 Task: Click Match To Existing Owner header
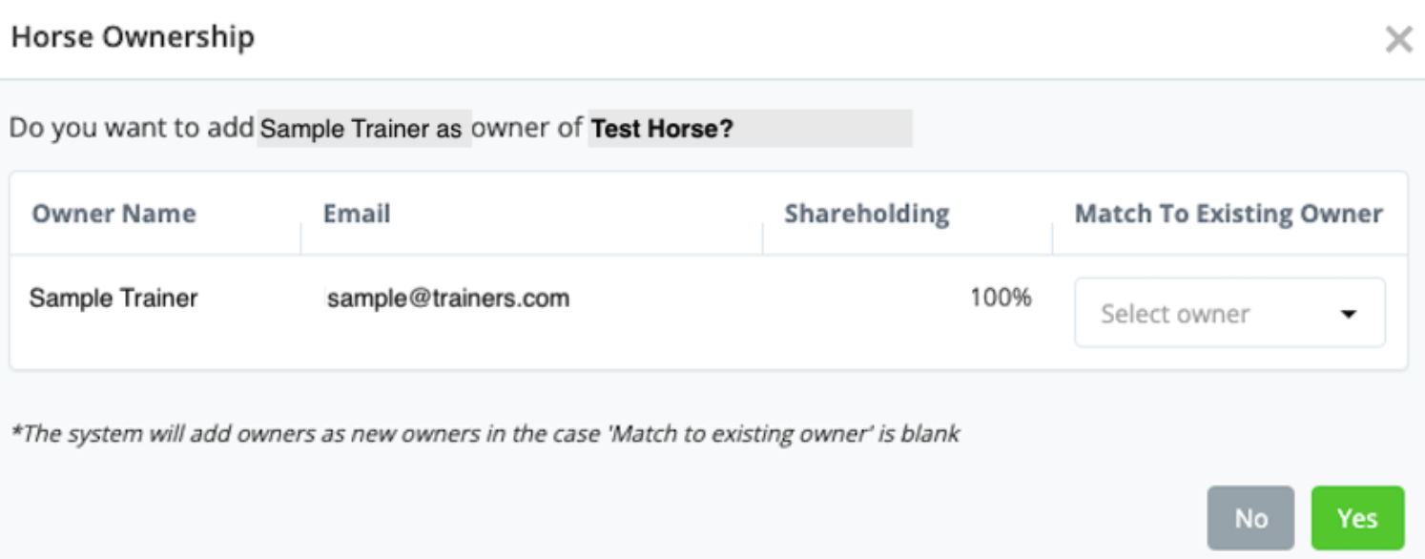coord(1228,214)
